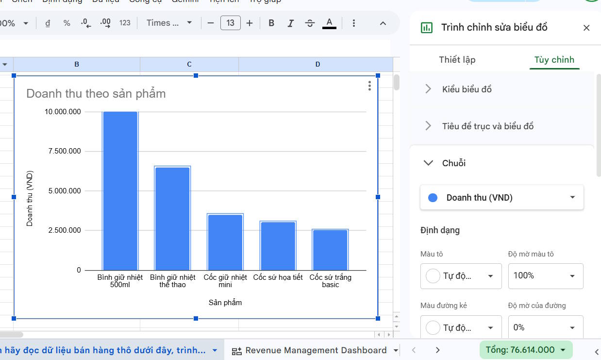
Task: Click the 7.500.000 axis label
Action: [x=65, y=151]
